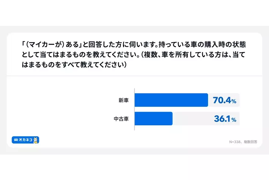Click the 中古車 category label
Viewport: 269px width, 180px height.
(x=121, y=119)
